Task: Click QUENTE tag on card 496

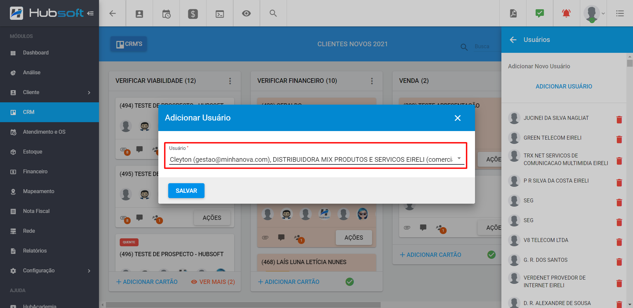Action: (x=129, y=242)
